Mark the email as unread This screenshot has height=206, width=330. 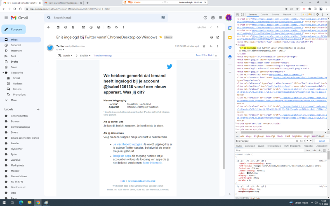pyautogui.click(x=83, y=27)
